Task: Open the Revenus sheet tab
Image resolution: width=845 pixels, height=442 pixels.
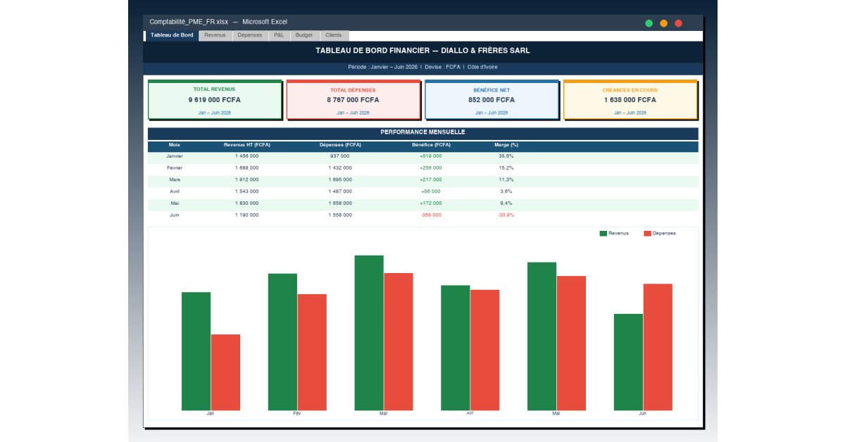Action: click(215, 35)
